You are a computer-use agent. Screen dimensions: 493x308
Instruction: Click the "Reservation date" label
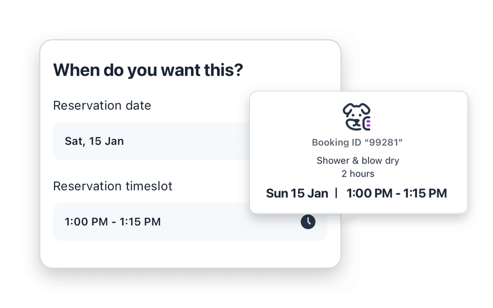(102, 105)
